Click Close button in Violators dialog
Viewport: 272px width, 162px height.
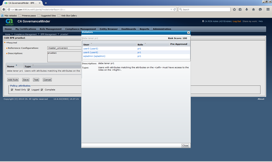pos(185,145)
